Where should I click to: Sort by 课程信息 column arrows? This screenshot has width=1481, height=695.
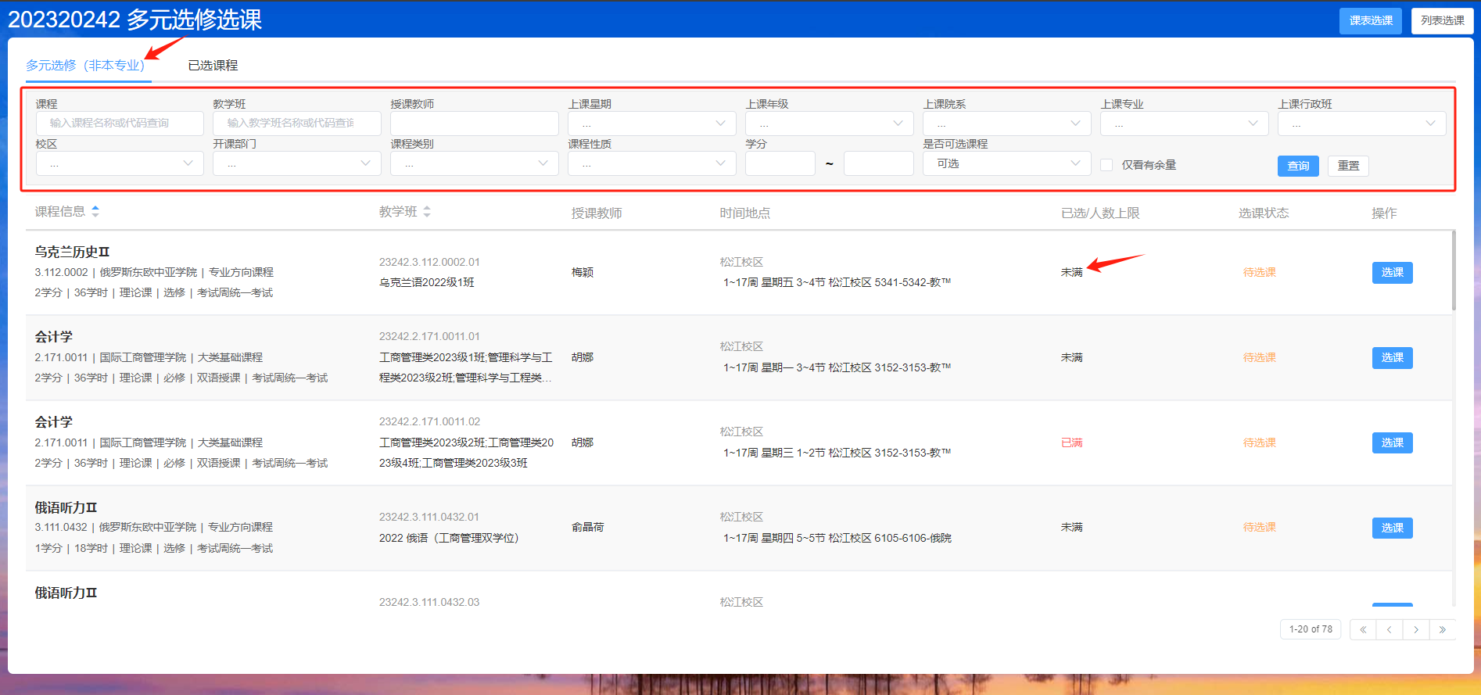coord(95,211)
